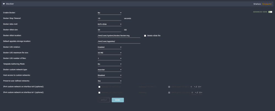The width and height of the screenshot is (275, 111).
Task: Click the 'Enable Docker:' label
Action: (x=9, y=13)
